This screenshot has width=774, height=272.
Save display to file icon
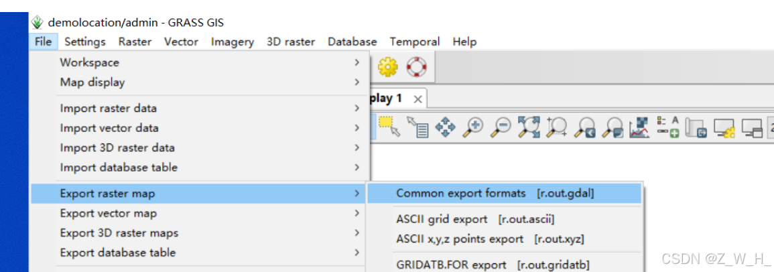696,127
